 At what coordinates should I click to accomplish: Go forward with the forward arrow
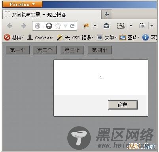click(23, 26)
